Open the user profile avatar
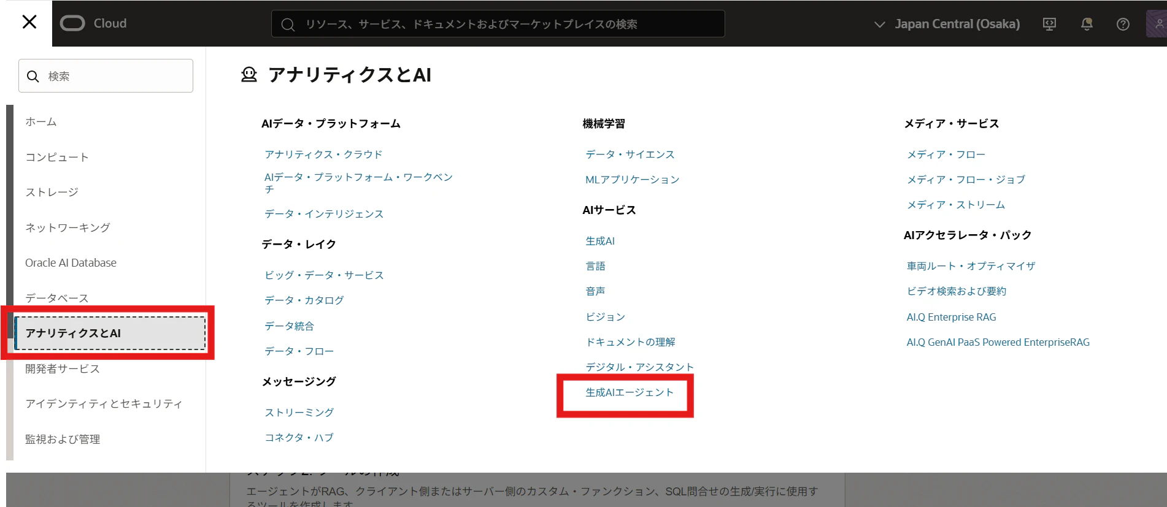This screenshot has width=1167, height=507. (1157, 24)
